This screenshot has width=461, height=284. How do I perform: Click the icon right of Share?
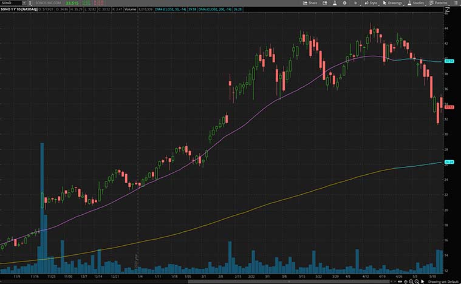point(324,3)
